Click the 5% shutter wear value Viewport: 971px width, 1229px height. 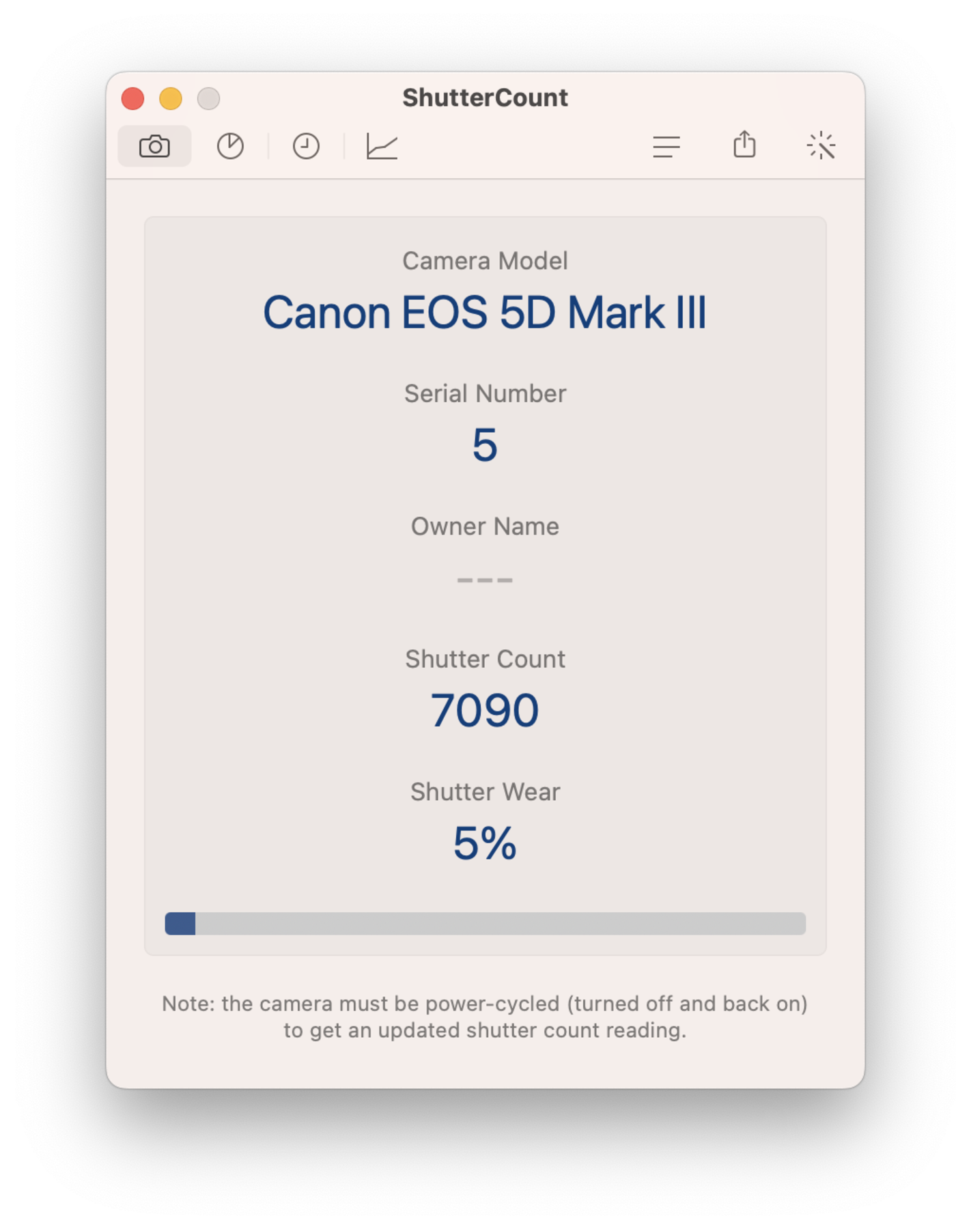[x=485, y=843]
